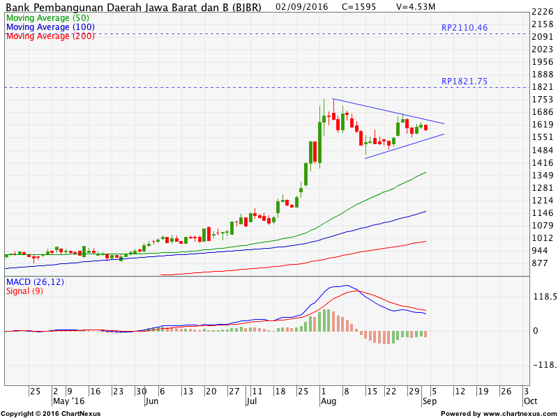
Task: Click the 1821 price axis label
Action: click(x=543, y=87)
